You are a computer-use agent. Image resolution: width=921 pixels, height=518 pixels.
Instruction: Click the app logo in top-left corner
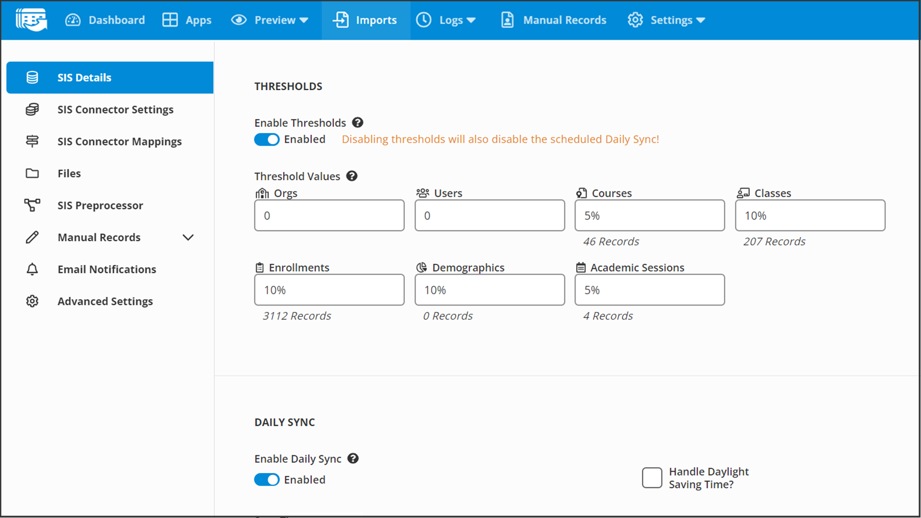(31, 20)
